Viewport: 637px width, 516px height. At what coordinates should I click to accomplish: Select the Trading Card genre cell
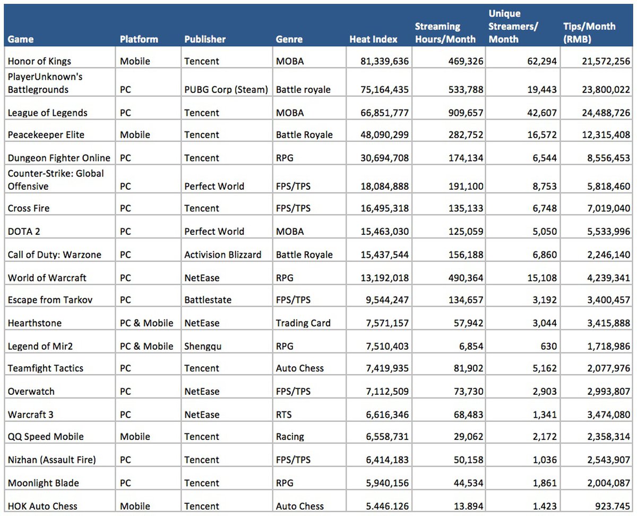tap(303, 323)
